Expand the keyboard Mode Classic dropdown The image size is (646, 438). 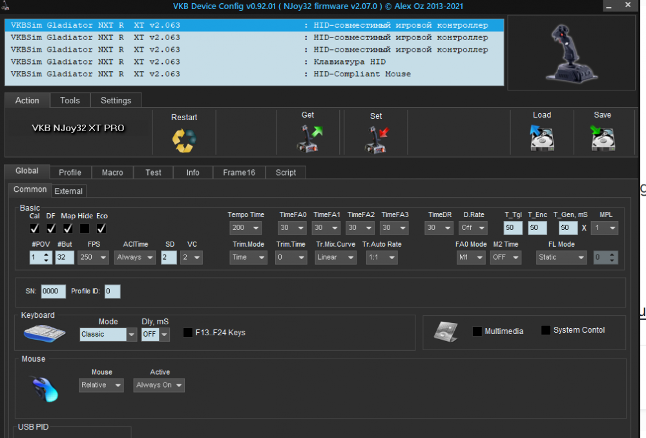tap(109, 335)
